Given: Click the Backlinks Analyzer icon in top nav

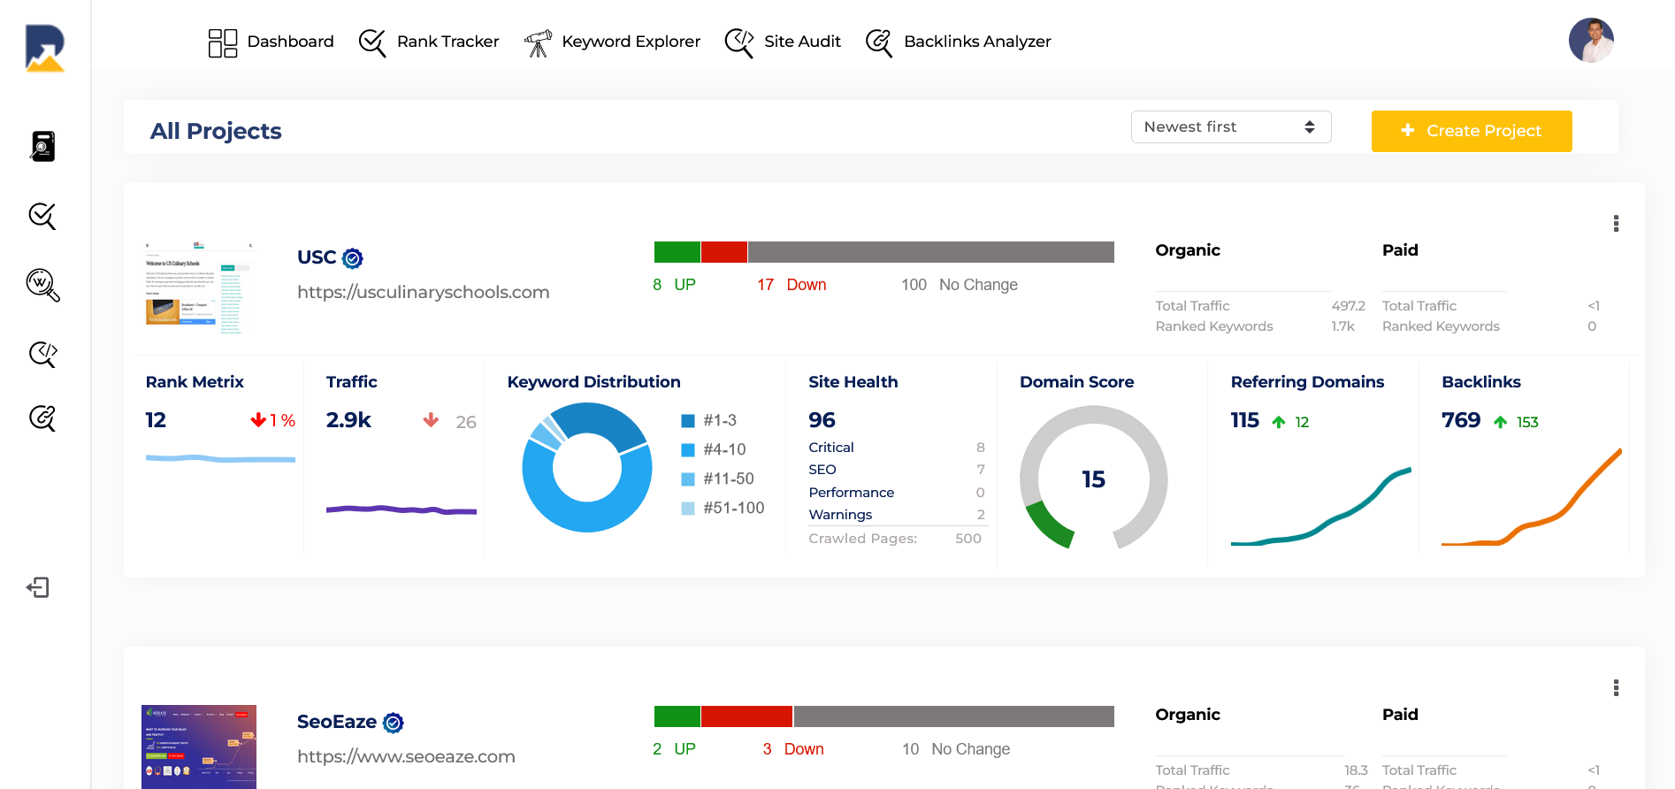Looking at the screenshot, I should pos(879,42).
